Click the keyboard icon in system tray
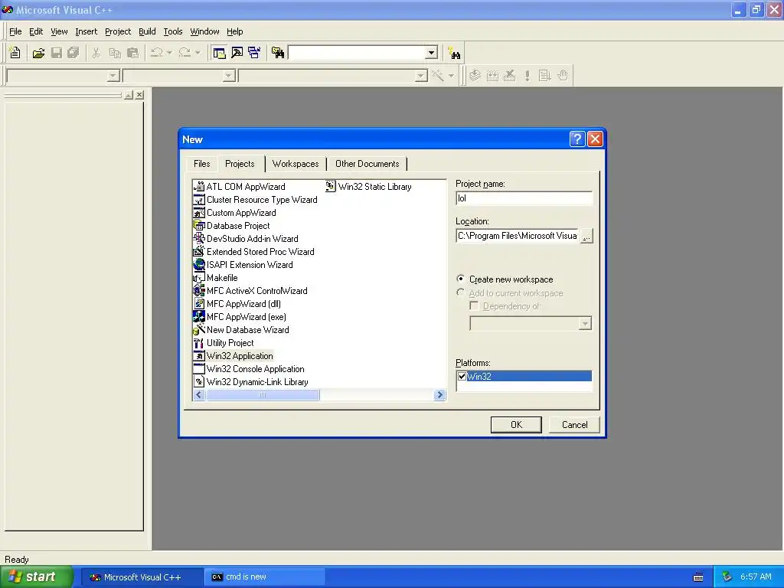Viewport: 784px width, 588px height. click(698, 577)
